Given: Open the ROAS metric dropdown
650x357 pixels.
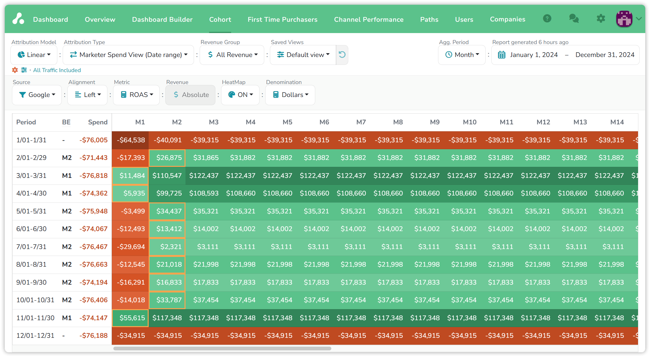Looking at the screenshot, I should point(136,95).
